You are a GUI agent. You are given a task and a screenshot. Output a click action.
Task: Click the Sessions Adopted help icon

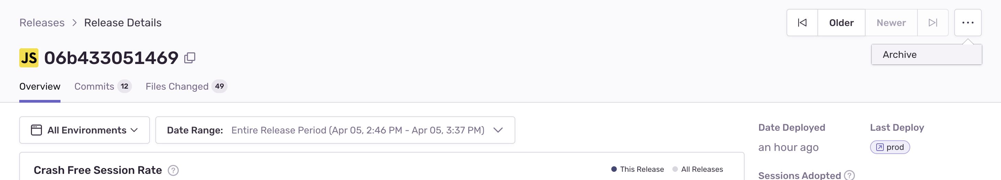coord(849,175)
